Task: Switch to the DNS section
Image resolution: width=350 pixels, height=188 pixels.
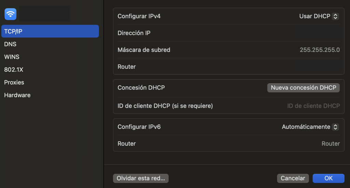Action: (x=10, y=44)
